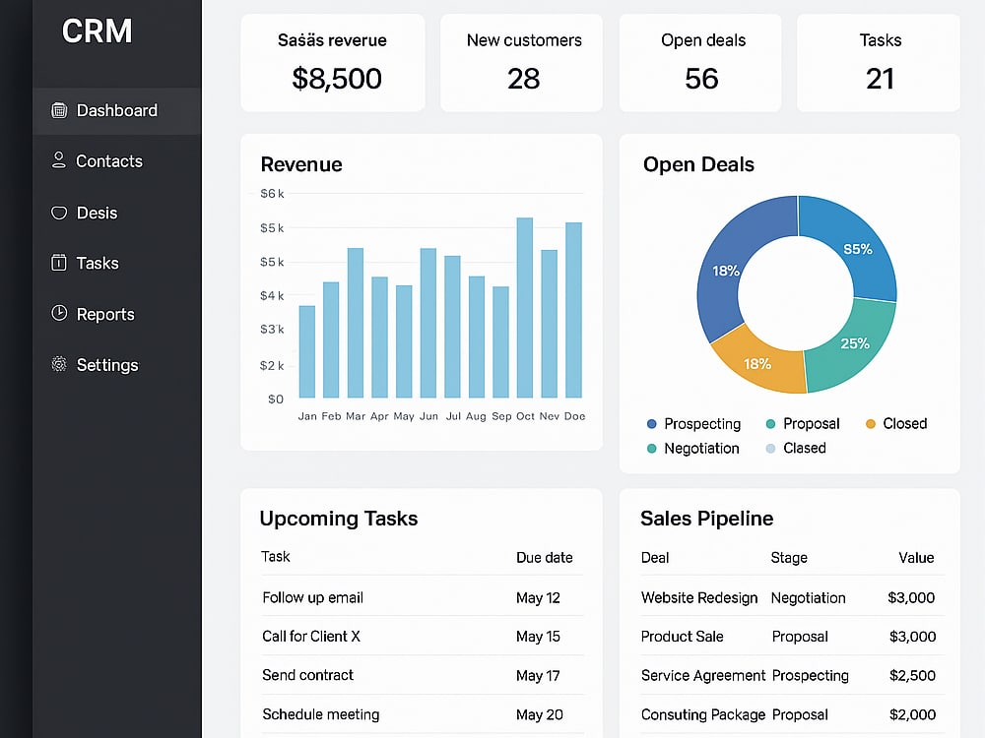Image resolution: width=985 pixels, height=738 pixels.
Task: Click the $2,500 deal value
Action: coord(912,676)
